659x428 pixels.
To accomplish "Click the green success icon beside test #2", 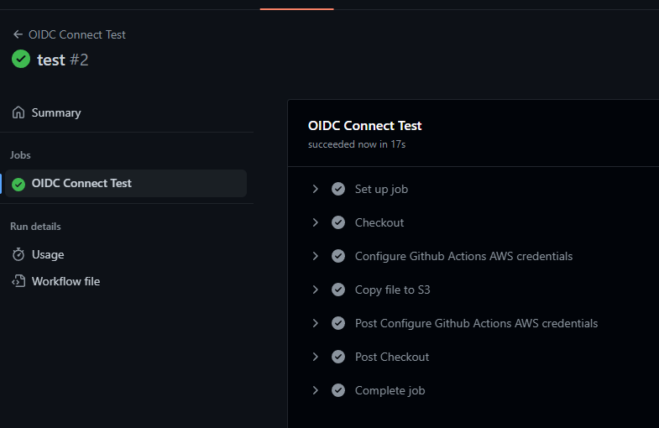I will pos(21,59).
